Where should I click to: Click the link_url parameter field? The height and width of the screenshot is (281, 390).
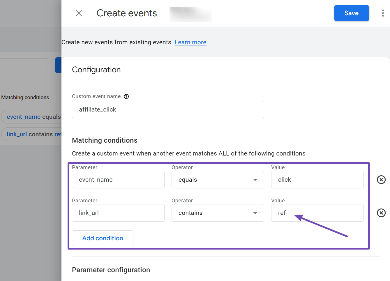(x=118, y=213)
